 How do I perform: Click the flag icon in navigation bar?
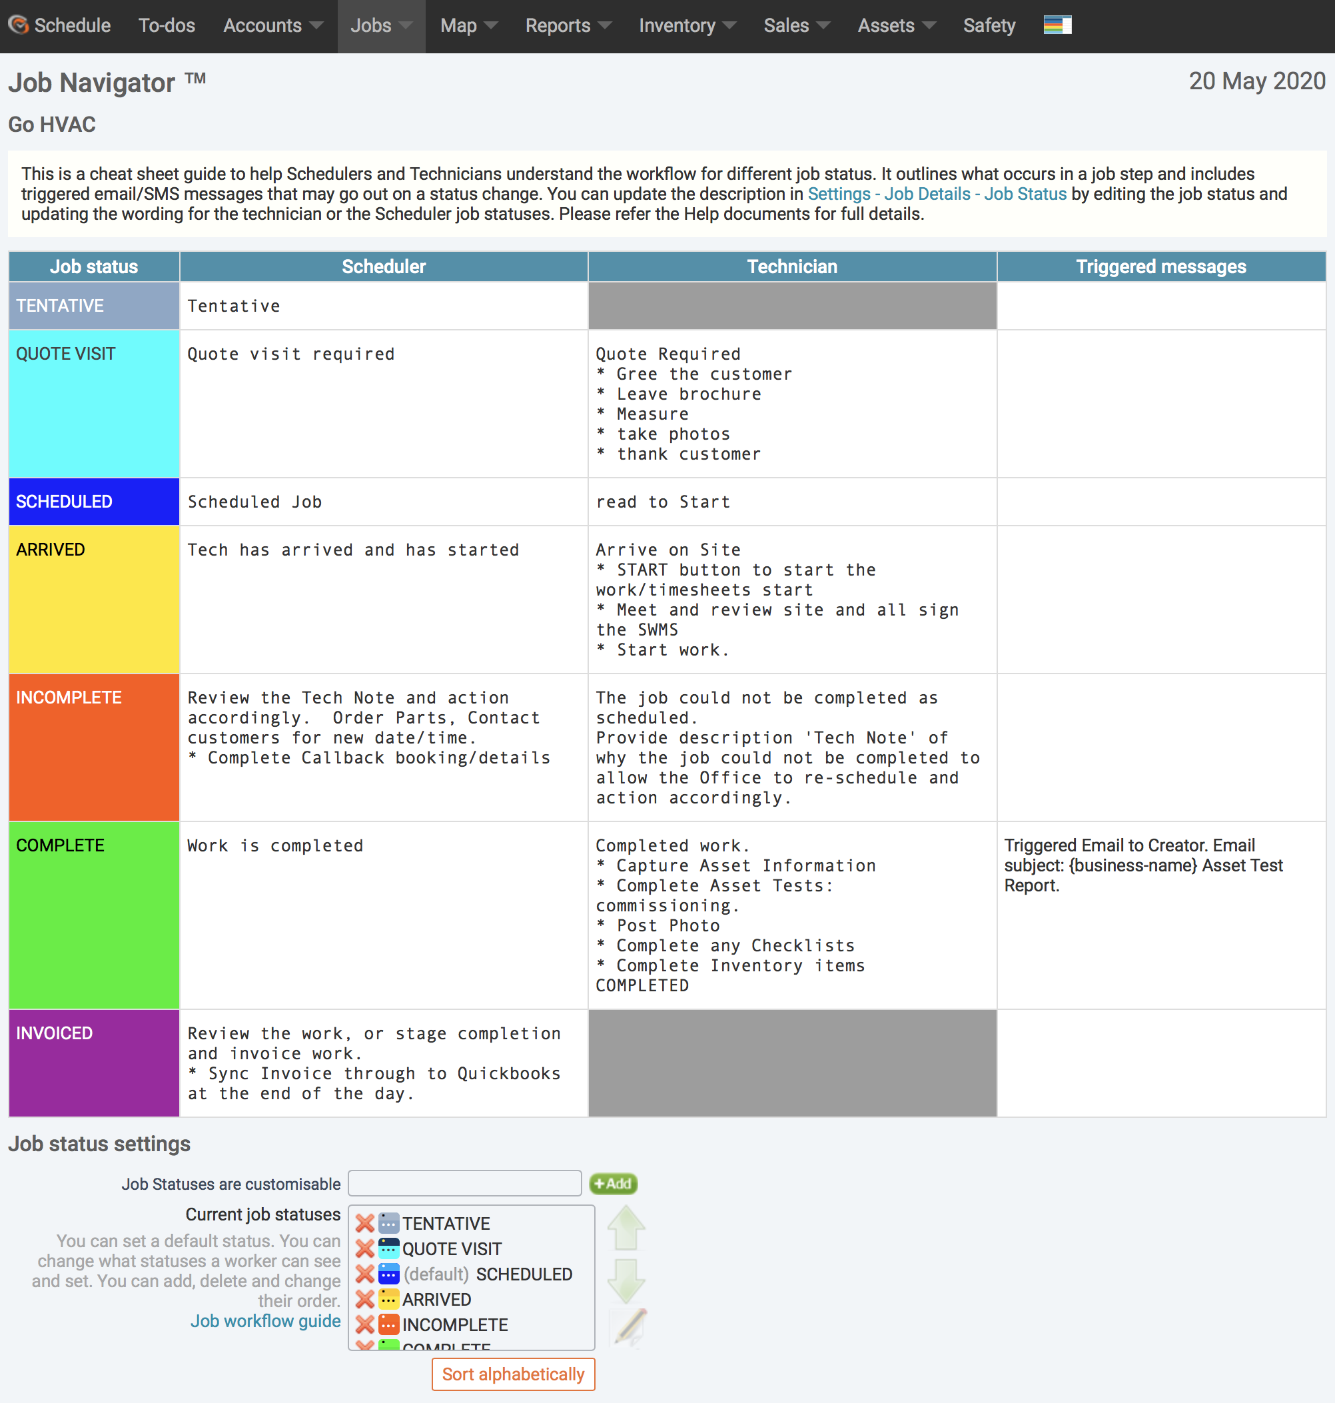pos(1057,25)
